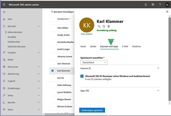
Task: Click the reset password key icon
Action: [99, 26]
